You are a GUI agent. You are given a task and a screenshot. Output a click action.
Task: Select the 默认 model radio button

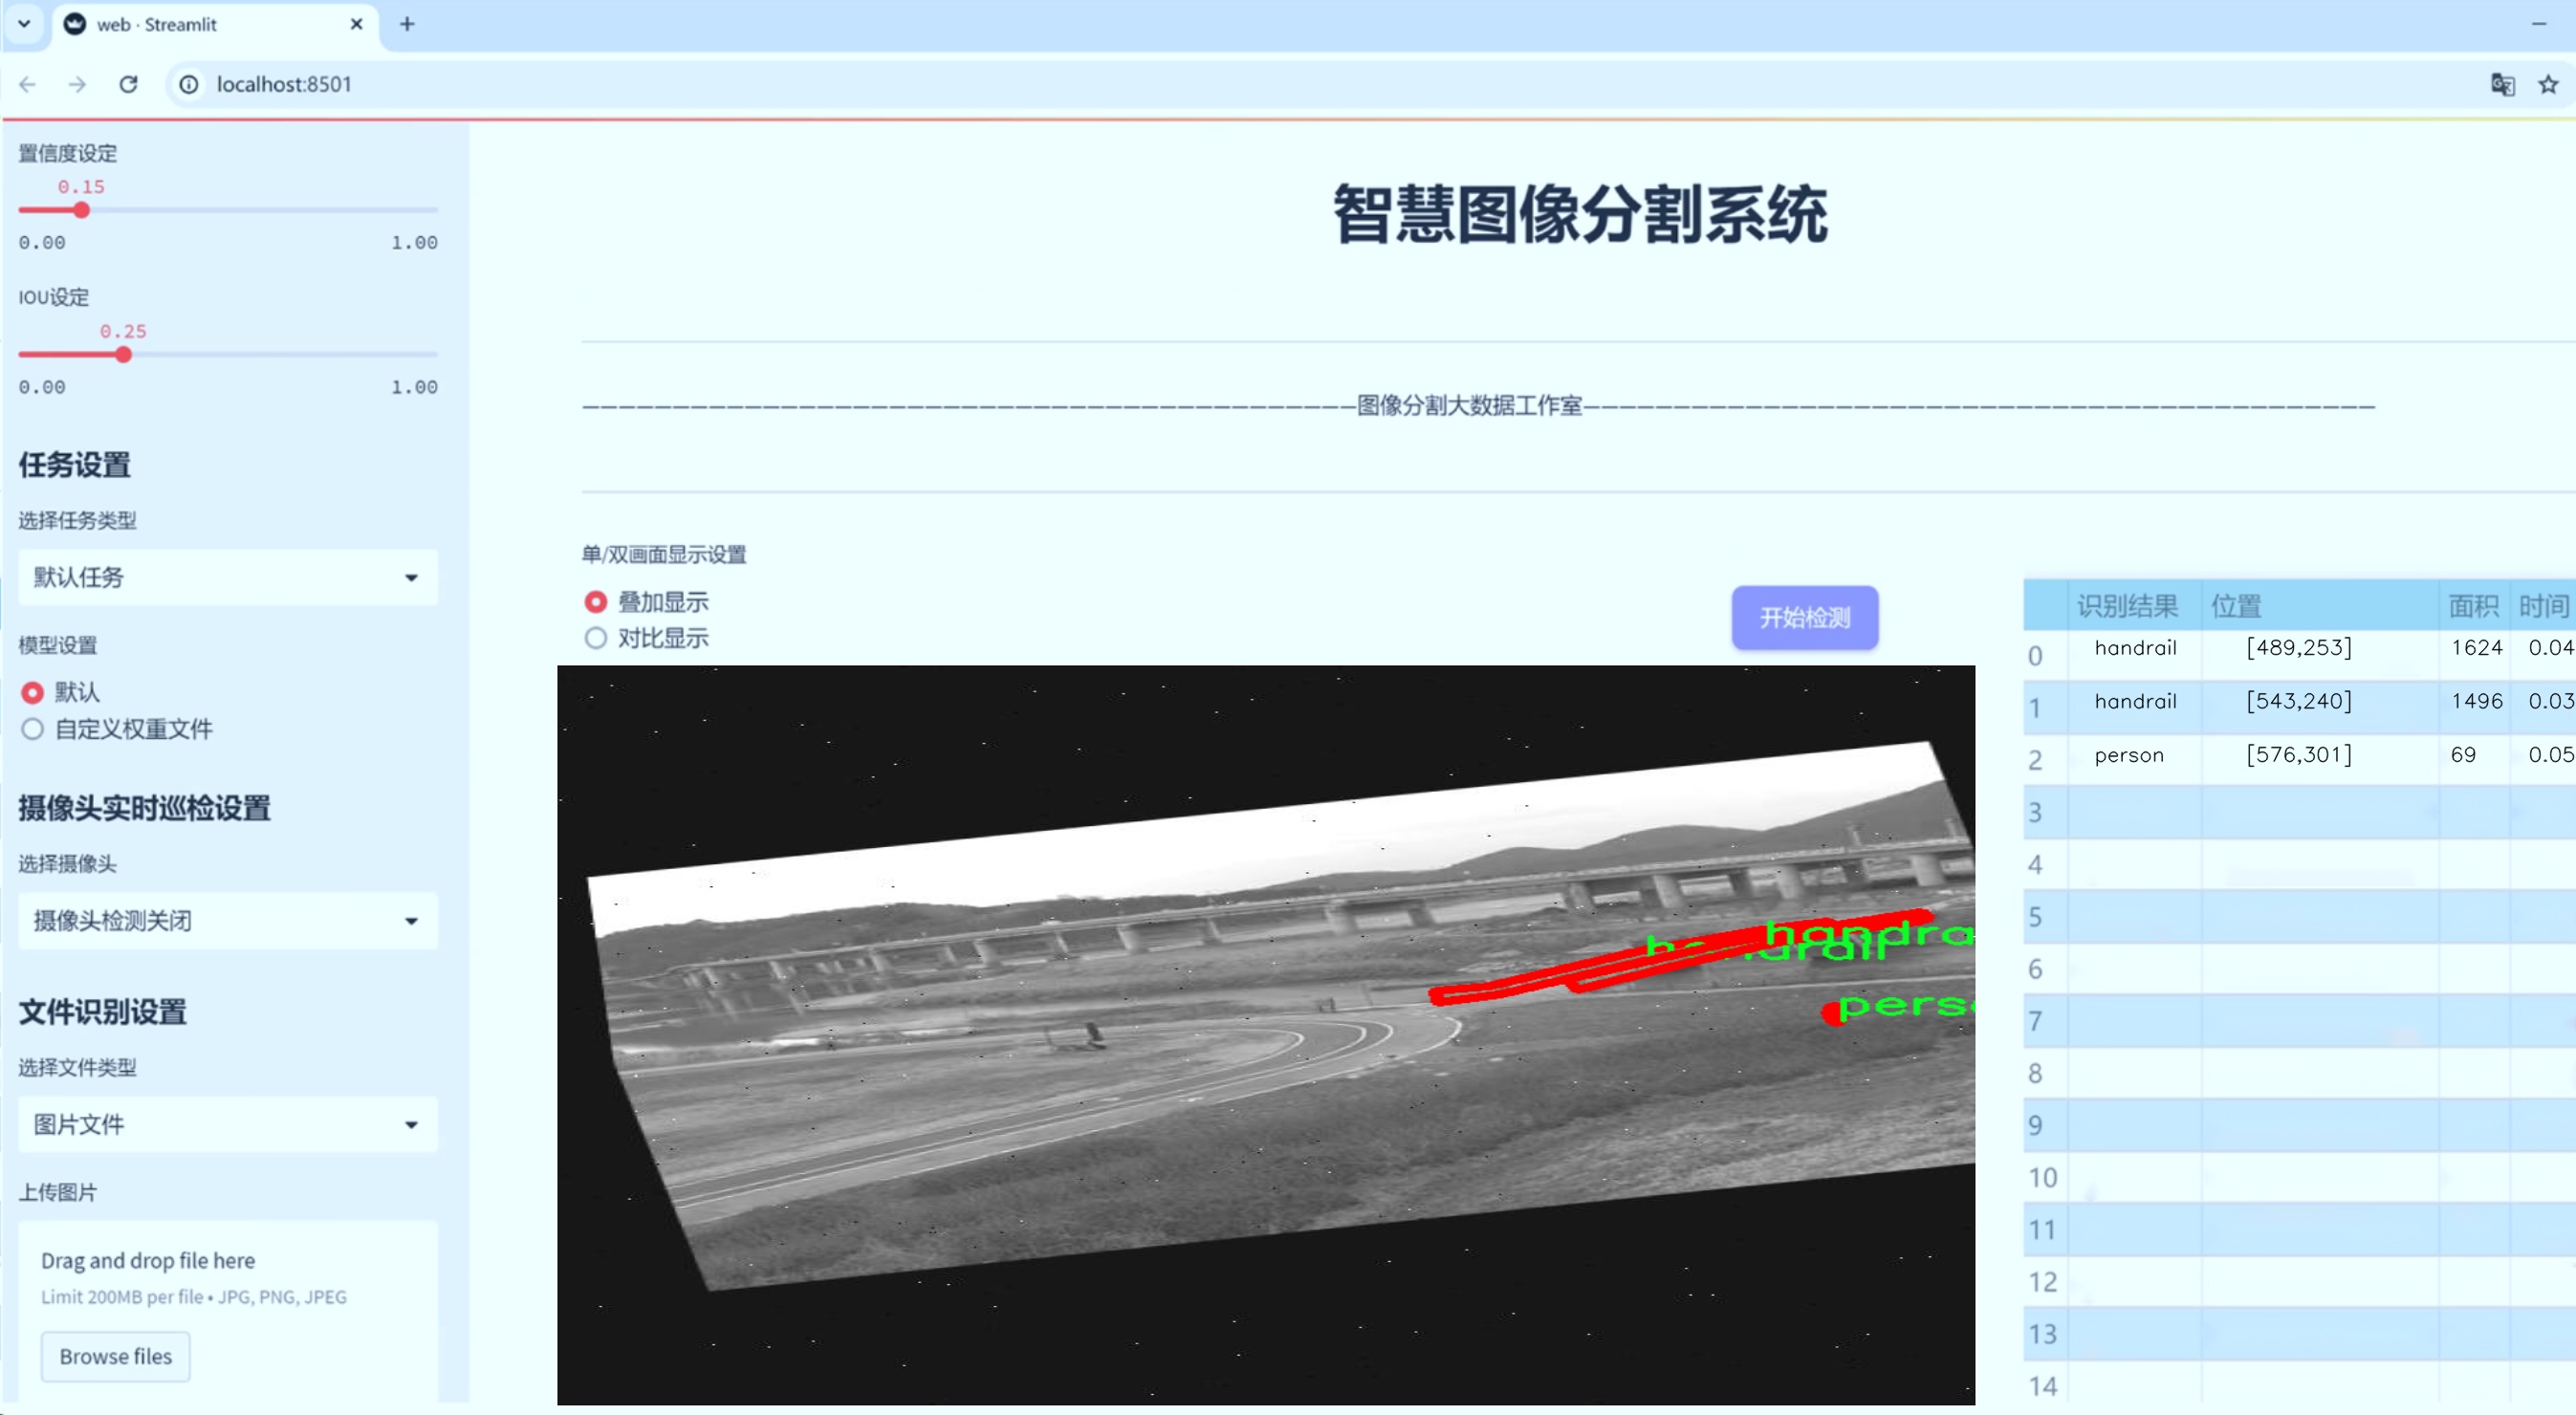click(x=33, y=692)
